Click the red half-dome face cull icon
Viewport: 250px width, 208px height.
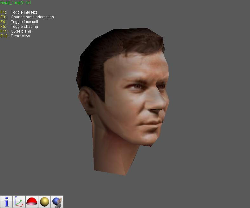[x=32, y=202]
